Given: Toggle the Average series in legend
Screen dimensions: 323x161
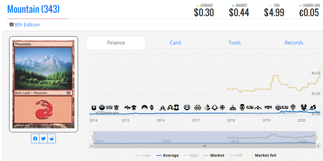Looking at the screenshot, I should click(x=168, y=155).
